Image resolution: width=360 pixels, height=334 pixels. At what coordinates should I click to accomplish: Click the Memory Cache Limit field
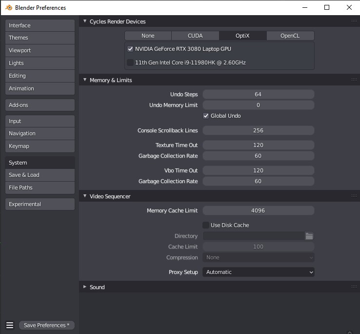coord(258,210)
